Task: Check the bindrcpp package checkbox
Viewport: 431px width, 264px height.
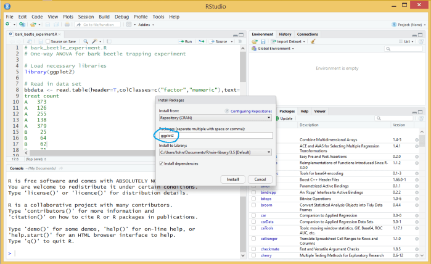Action: coord(253,192)
